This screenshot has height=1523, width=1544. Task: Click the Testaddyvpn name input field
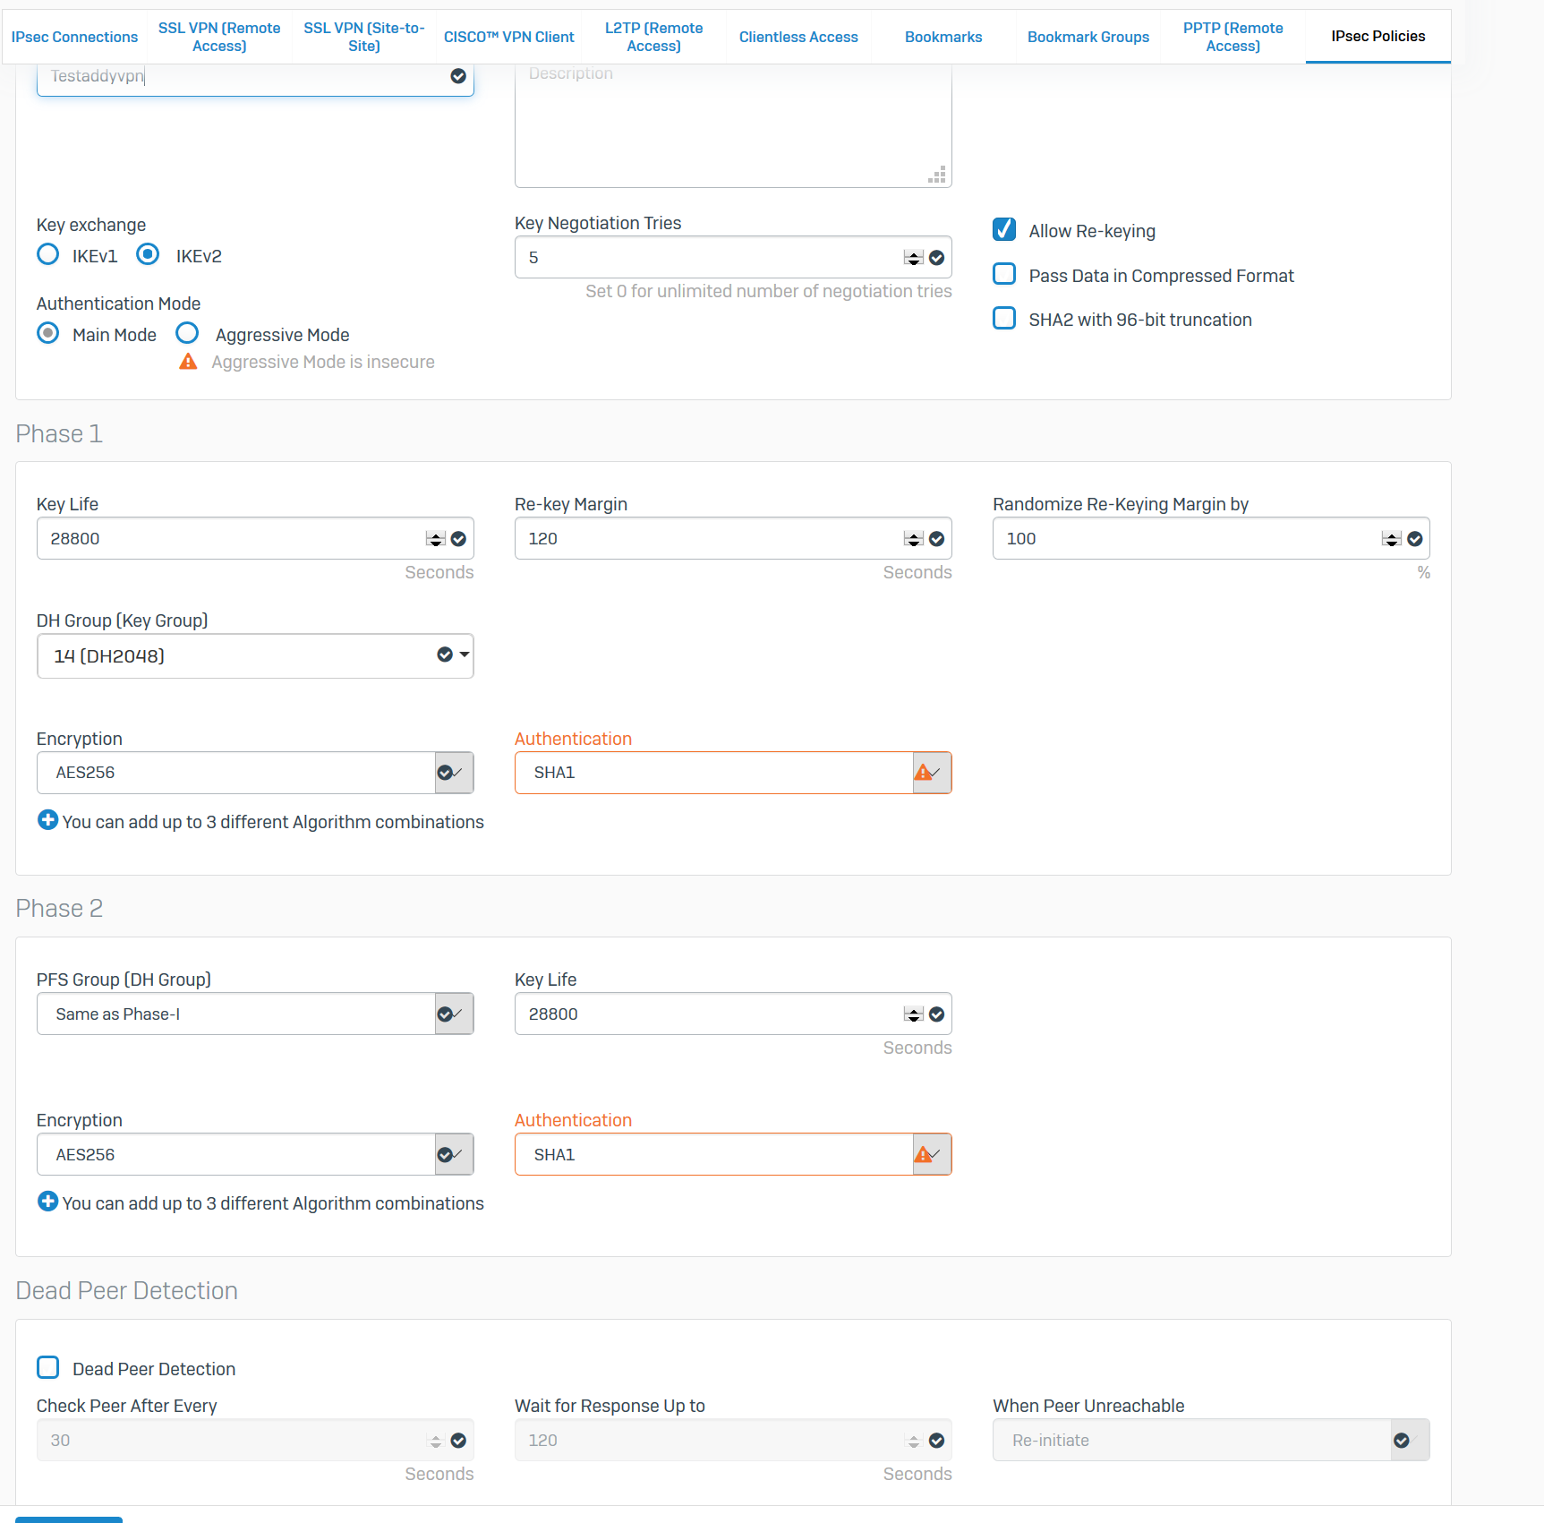(x=242, y=76)
